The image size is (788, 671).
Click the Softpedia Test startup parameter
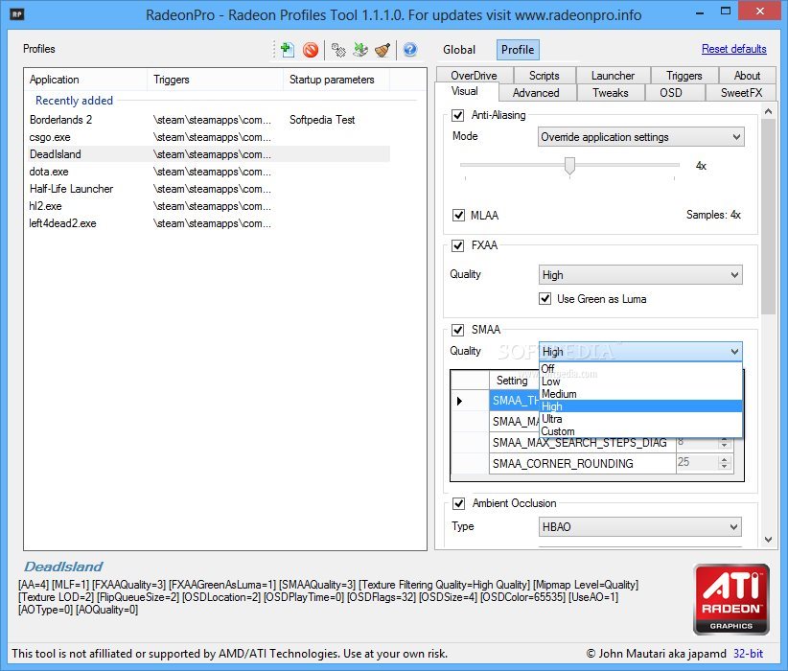322,120
